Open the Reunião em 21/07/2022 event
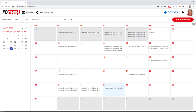 (x=137, y=74)
